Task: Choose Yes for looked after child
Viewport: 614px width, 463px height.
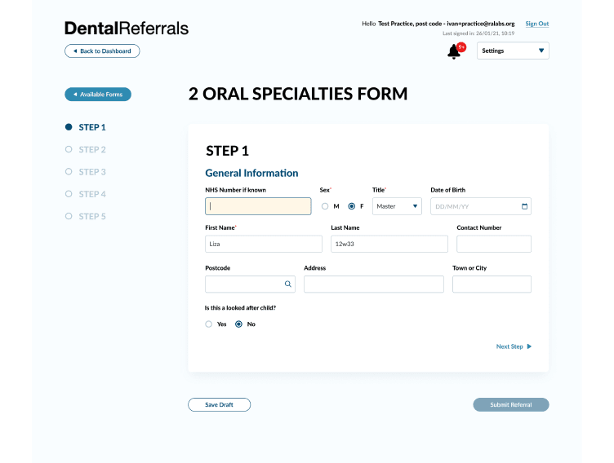Action: pos(209,324)
